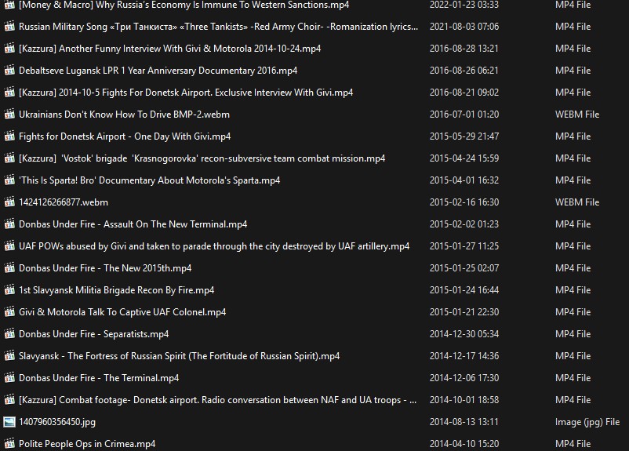629x451 pixels.
Task: Click icon of 2014-10-5 Fights For Donetsk Airport file
Action: pyautogui.click(x=9, y=93)
